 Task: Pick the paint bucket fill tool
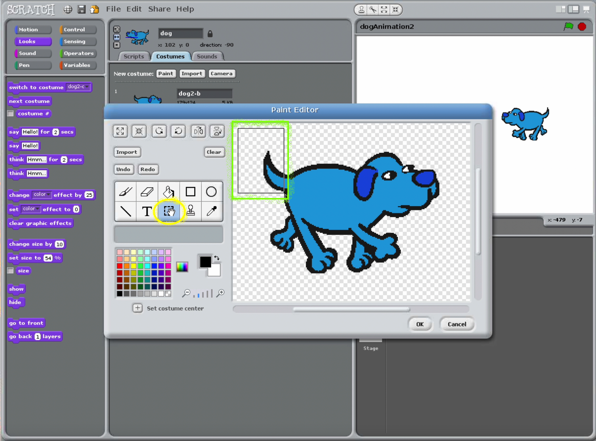point(169,191)
